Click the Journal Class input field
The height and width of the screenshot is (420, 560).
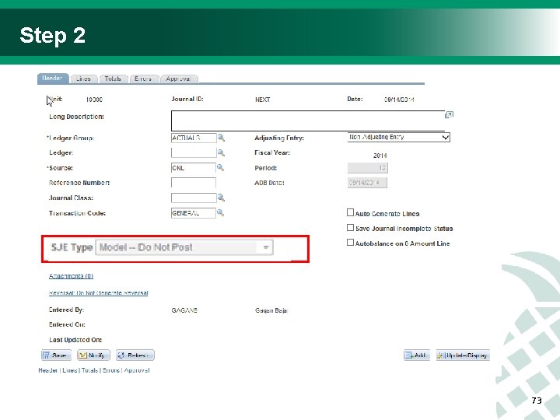(x=194, y=198)
